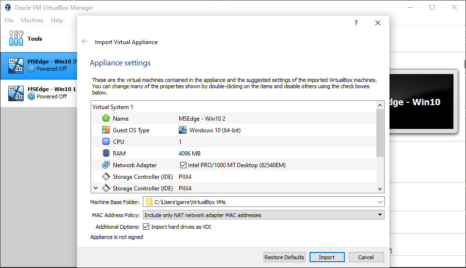Collapse the second Storage Controller (IDE) row
Image resolution: width=466 pixels, height=268 pixels.
(96, 188)
